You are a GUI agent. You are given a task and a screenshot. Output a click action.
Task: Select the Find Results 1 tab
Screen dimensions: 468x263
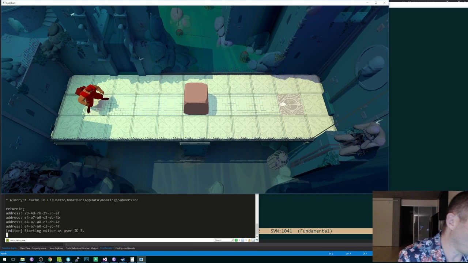pyautogui.click(x=106, y=248)
